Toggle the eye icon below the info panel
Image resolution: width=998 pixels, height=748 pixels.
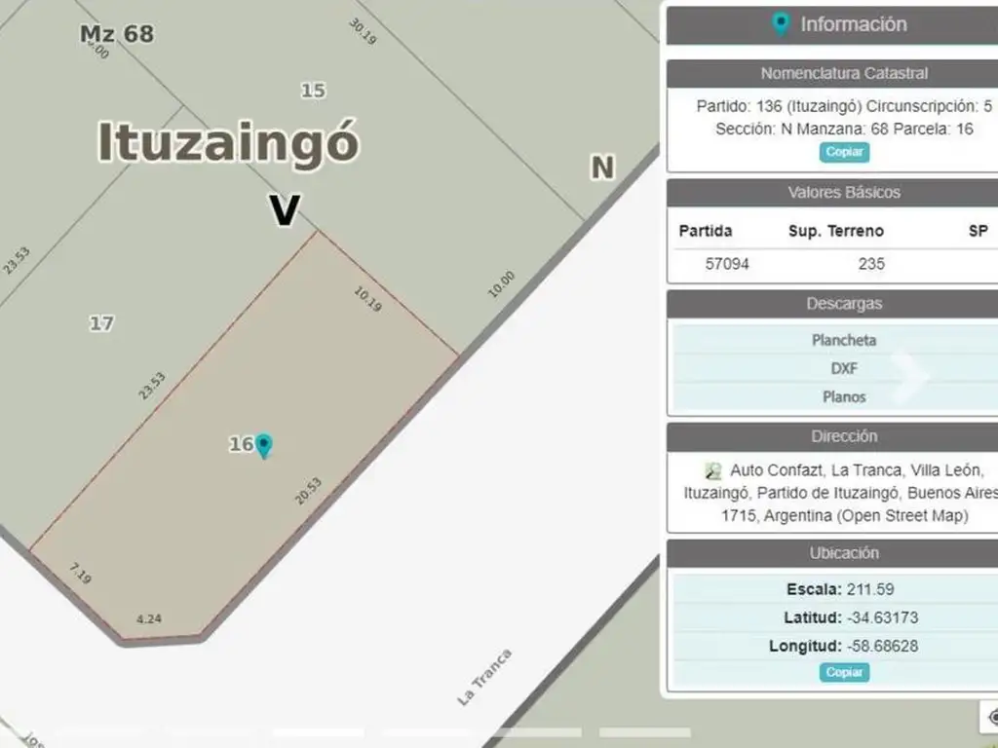991,718
